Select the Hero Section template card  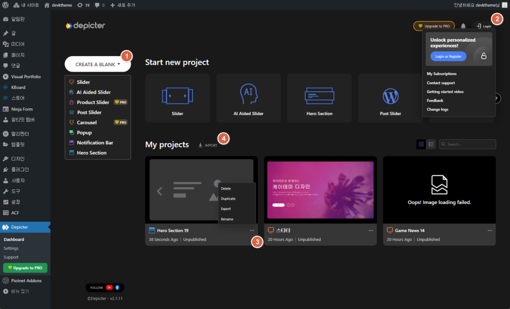(319, 98)
